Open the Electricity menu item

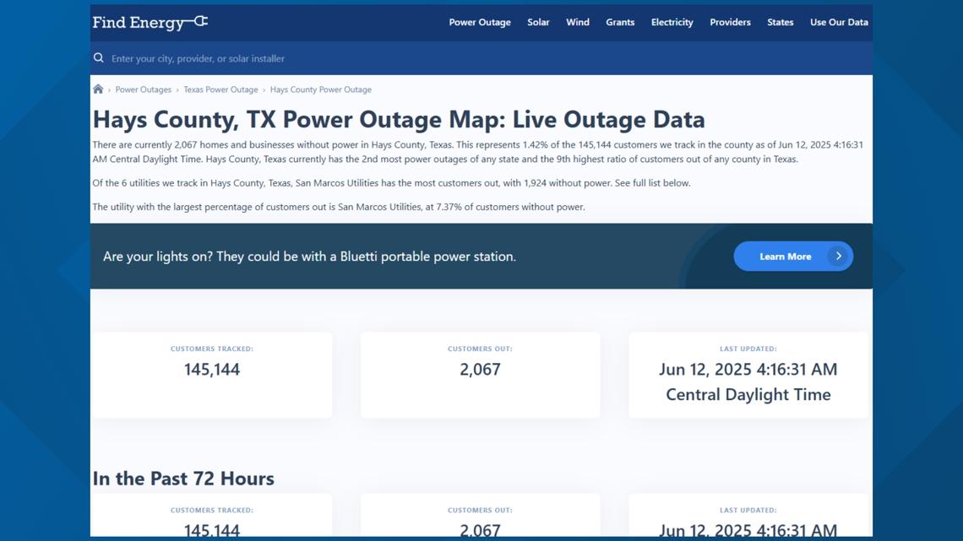click(x=672, y=22)
